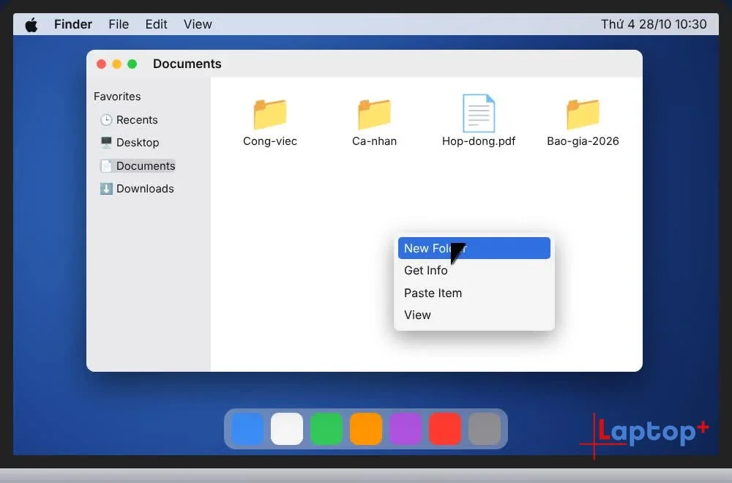This screenshot has width=732, height=483.
Task: Click the Downloads arrow icon in sidebar
Action: pos(106,189)
